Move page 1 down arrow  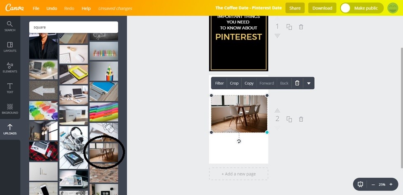tap(277, 36)
